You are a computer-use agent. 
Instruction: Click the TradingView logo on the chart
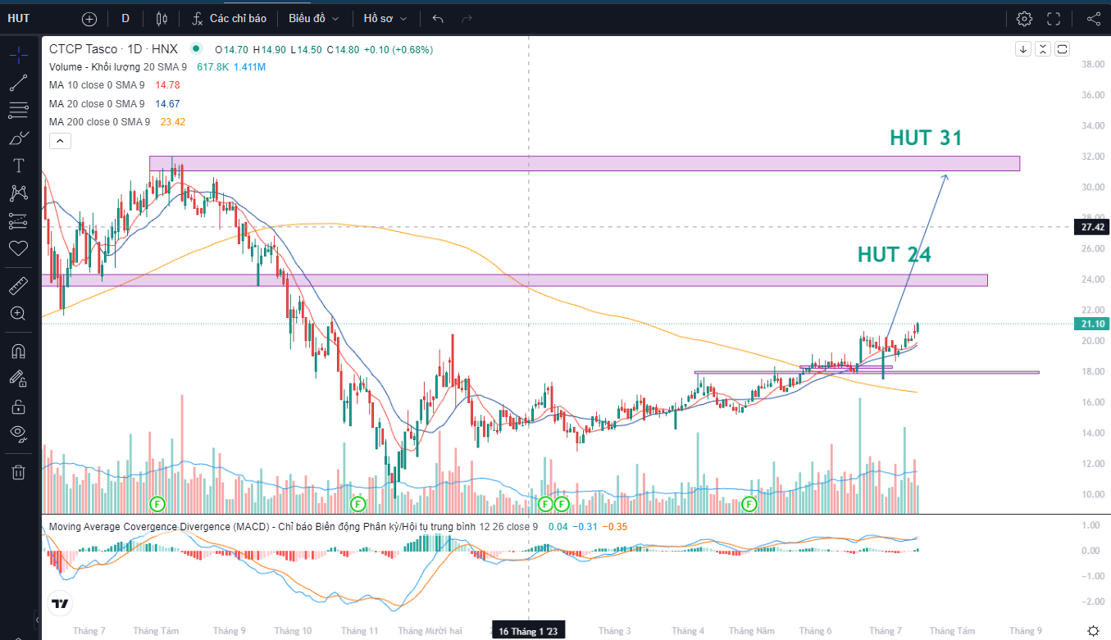tap(60, 604)
